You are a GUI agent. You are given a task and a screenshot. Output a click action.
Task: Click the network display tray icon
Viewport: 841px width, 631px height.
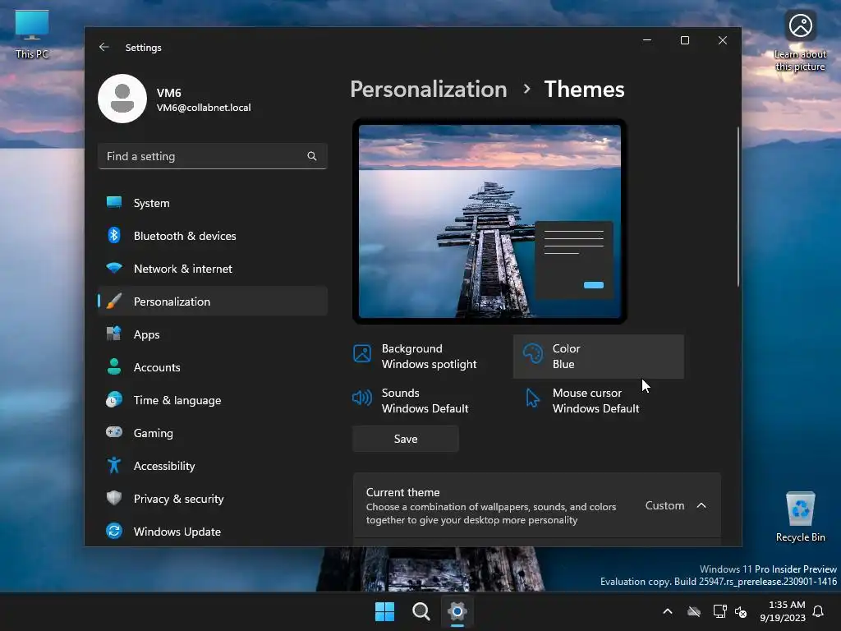(719, 611)
